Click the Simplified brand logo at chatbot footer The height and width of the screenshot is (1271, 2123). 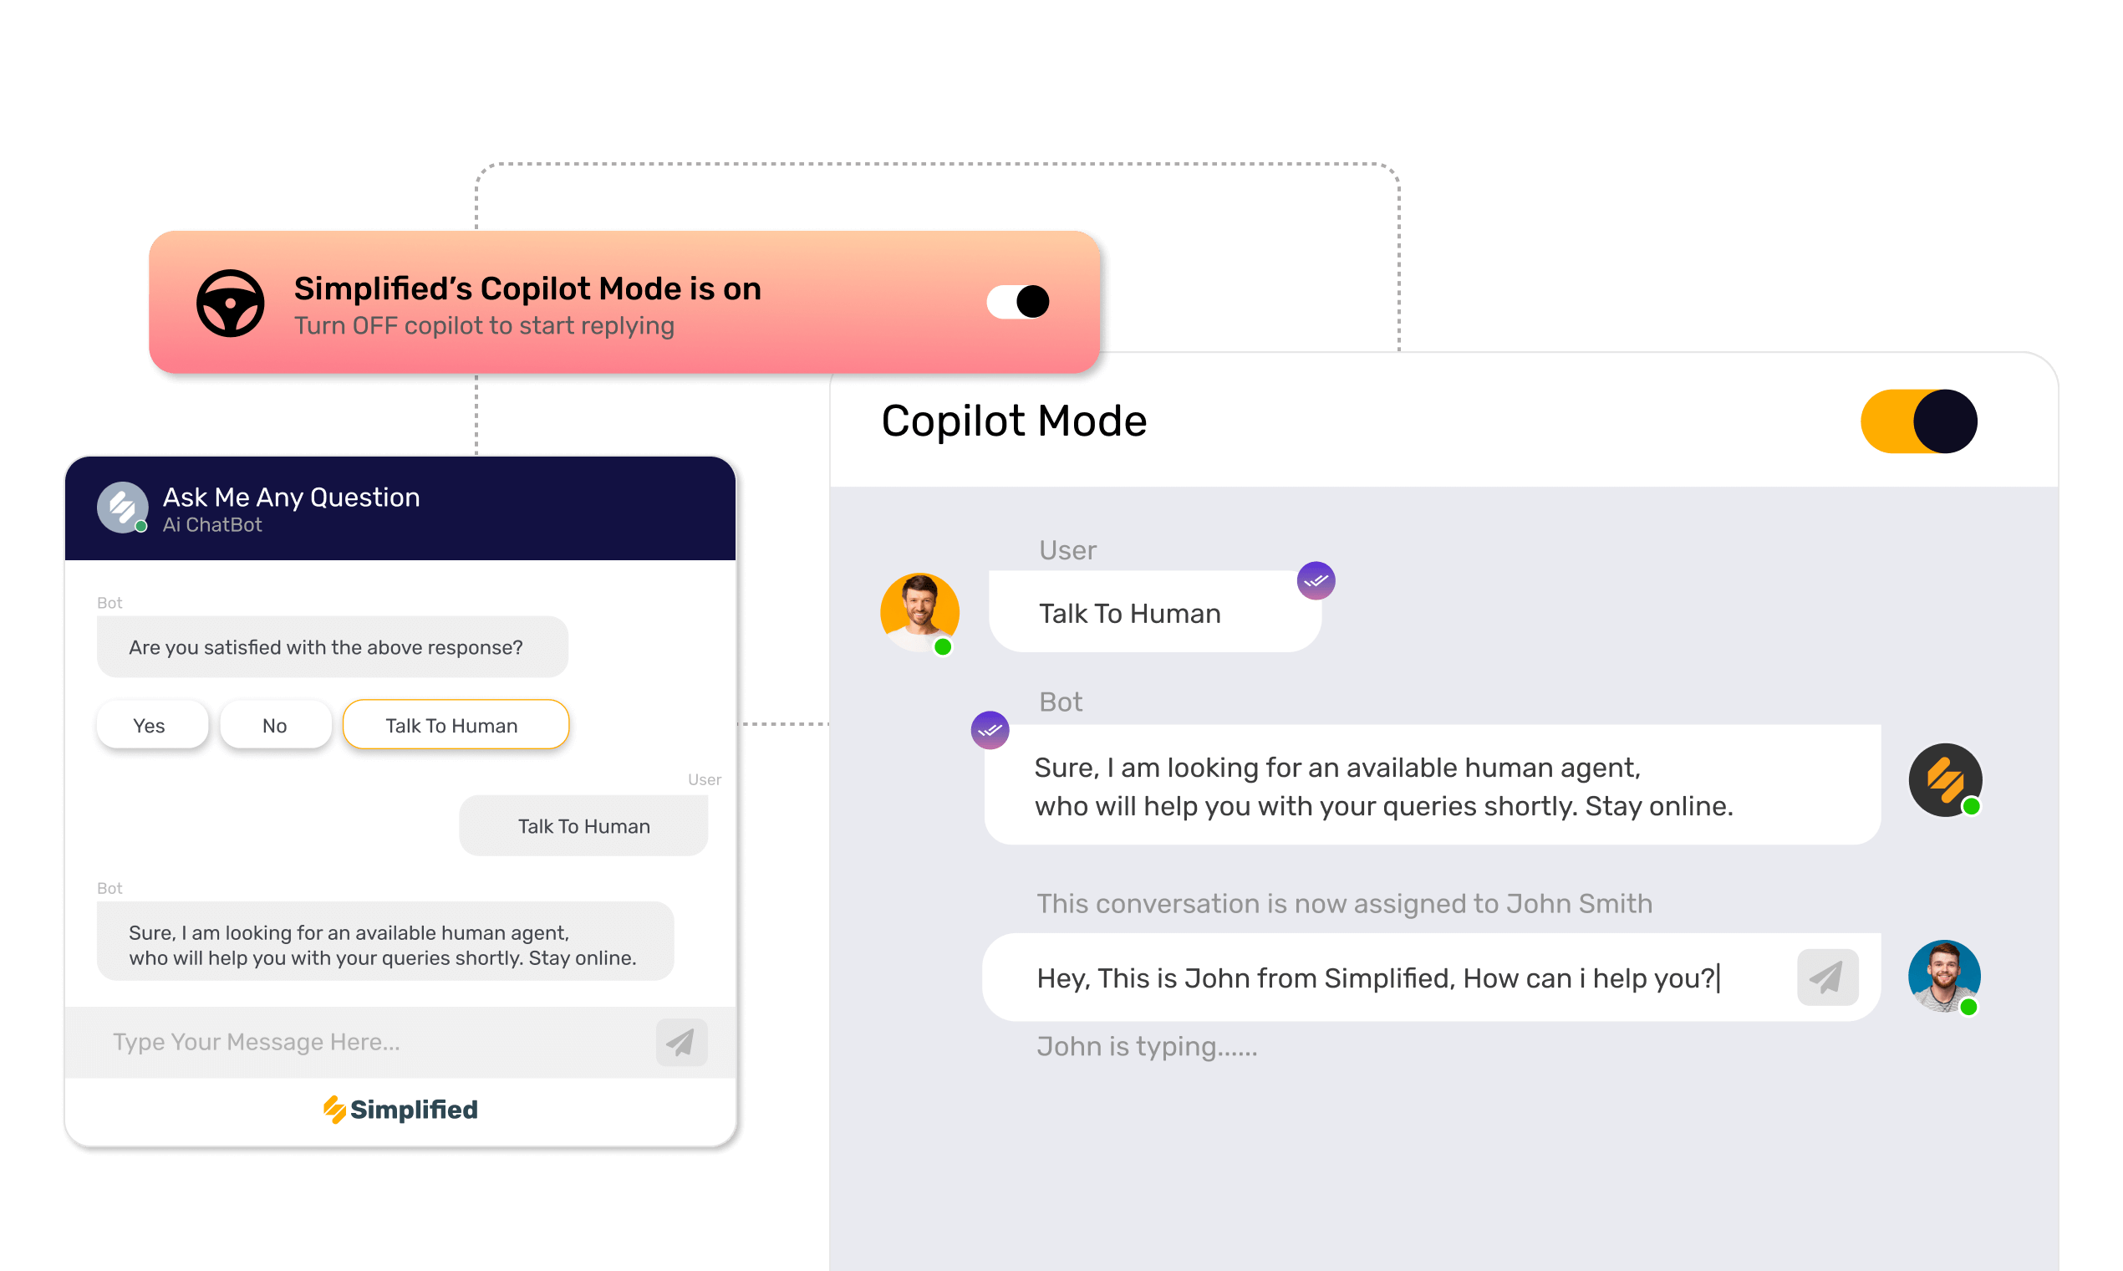(x=400, y=1108)
